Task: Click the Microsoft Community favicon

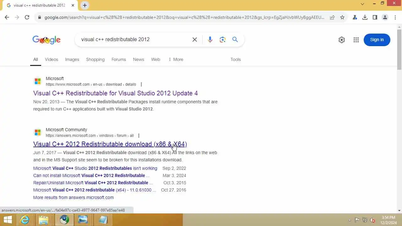Action: pyautogui.click(x=38, y=132)
